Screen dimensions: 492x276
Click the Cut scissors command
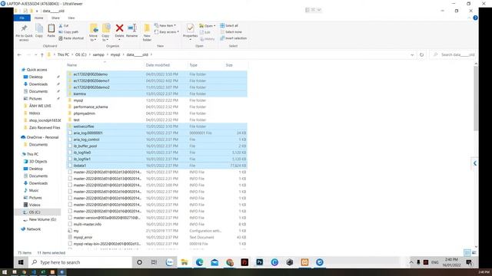[x=64, y=25]
